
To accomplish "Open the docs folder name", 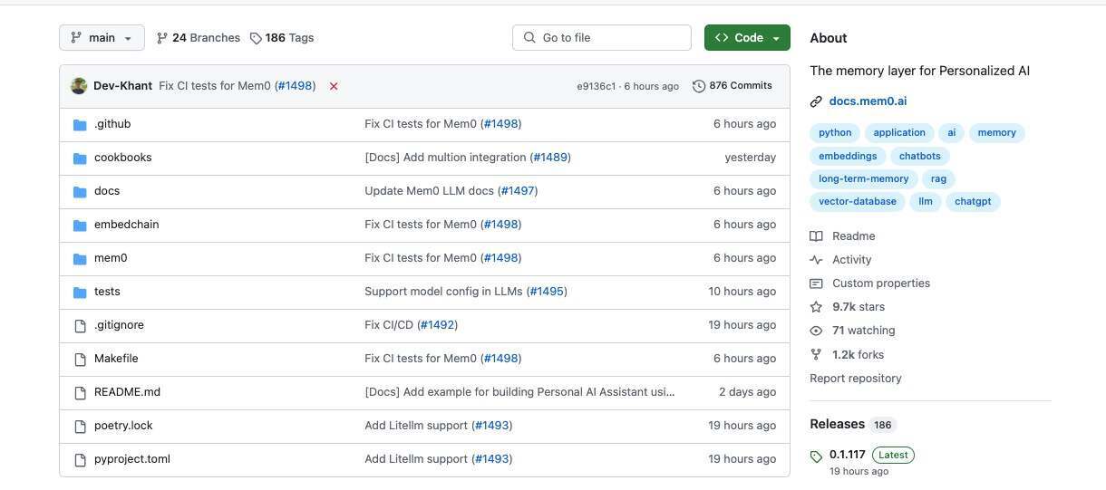I will pyautogui.click(x=107, y=191).
